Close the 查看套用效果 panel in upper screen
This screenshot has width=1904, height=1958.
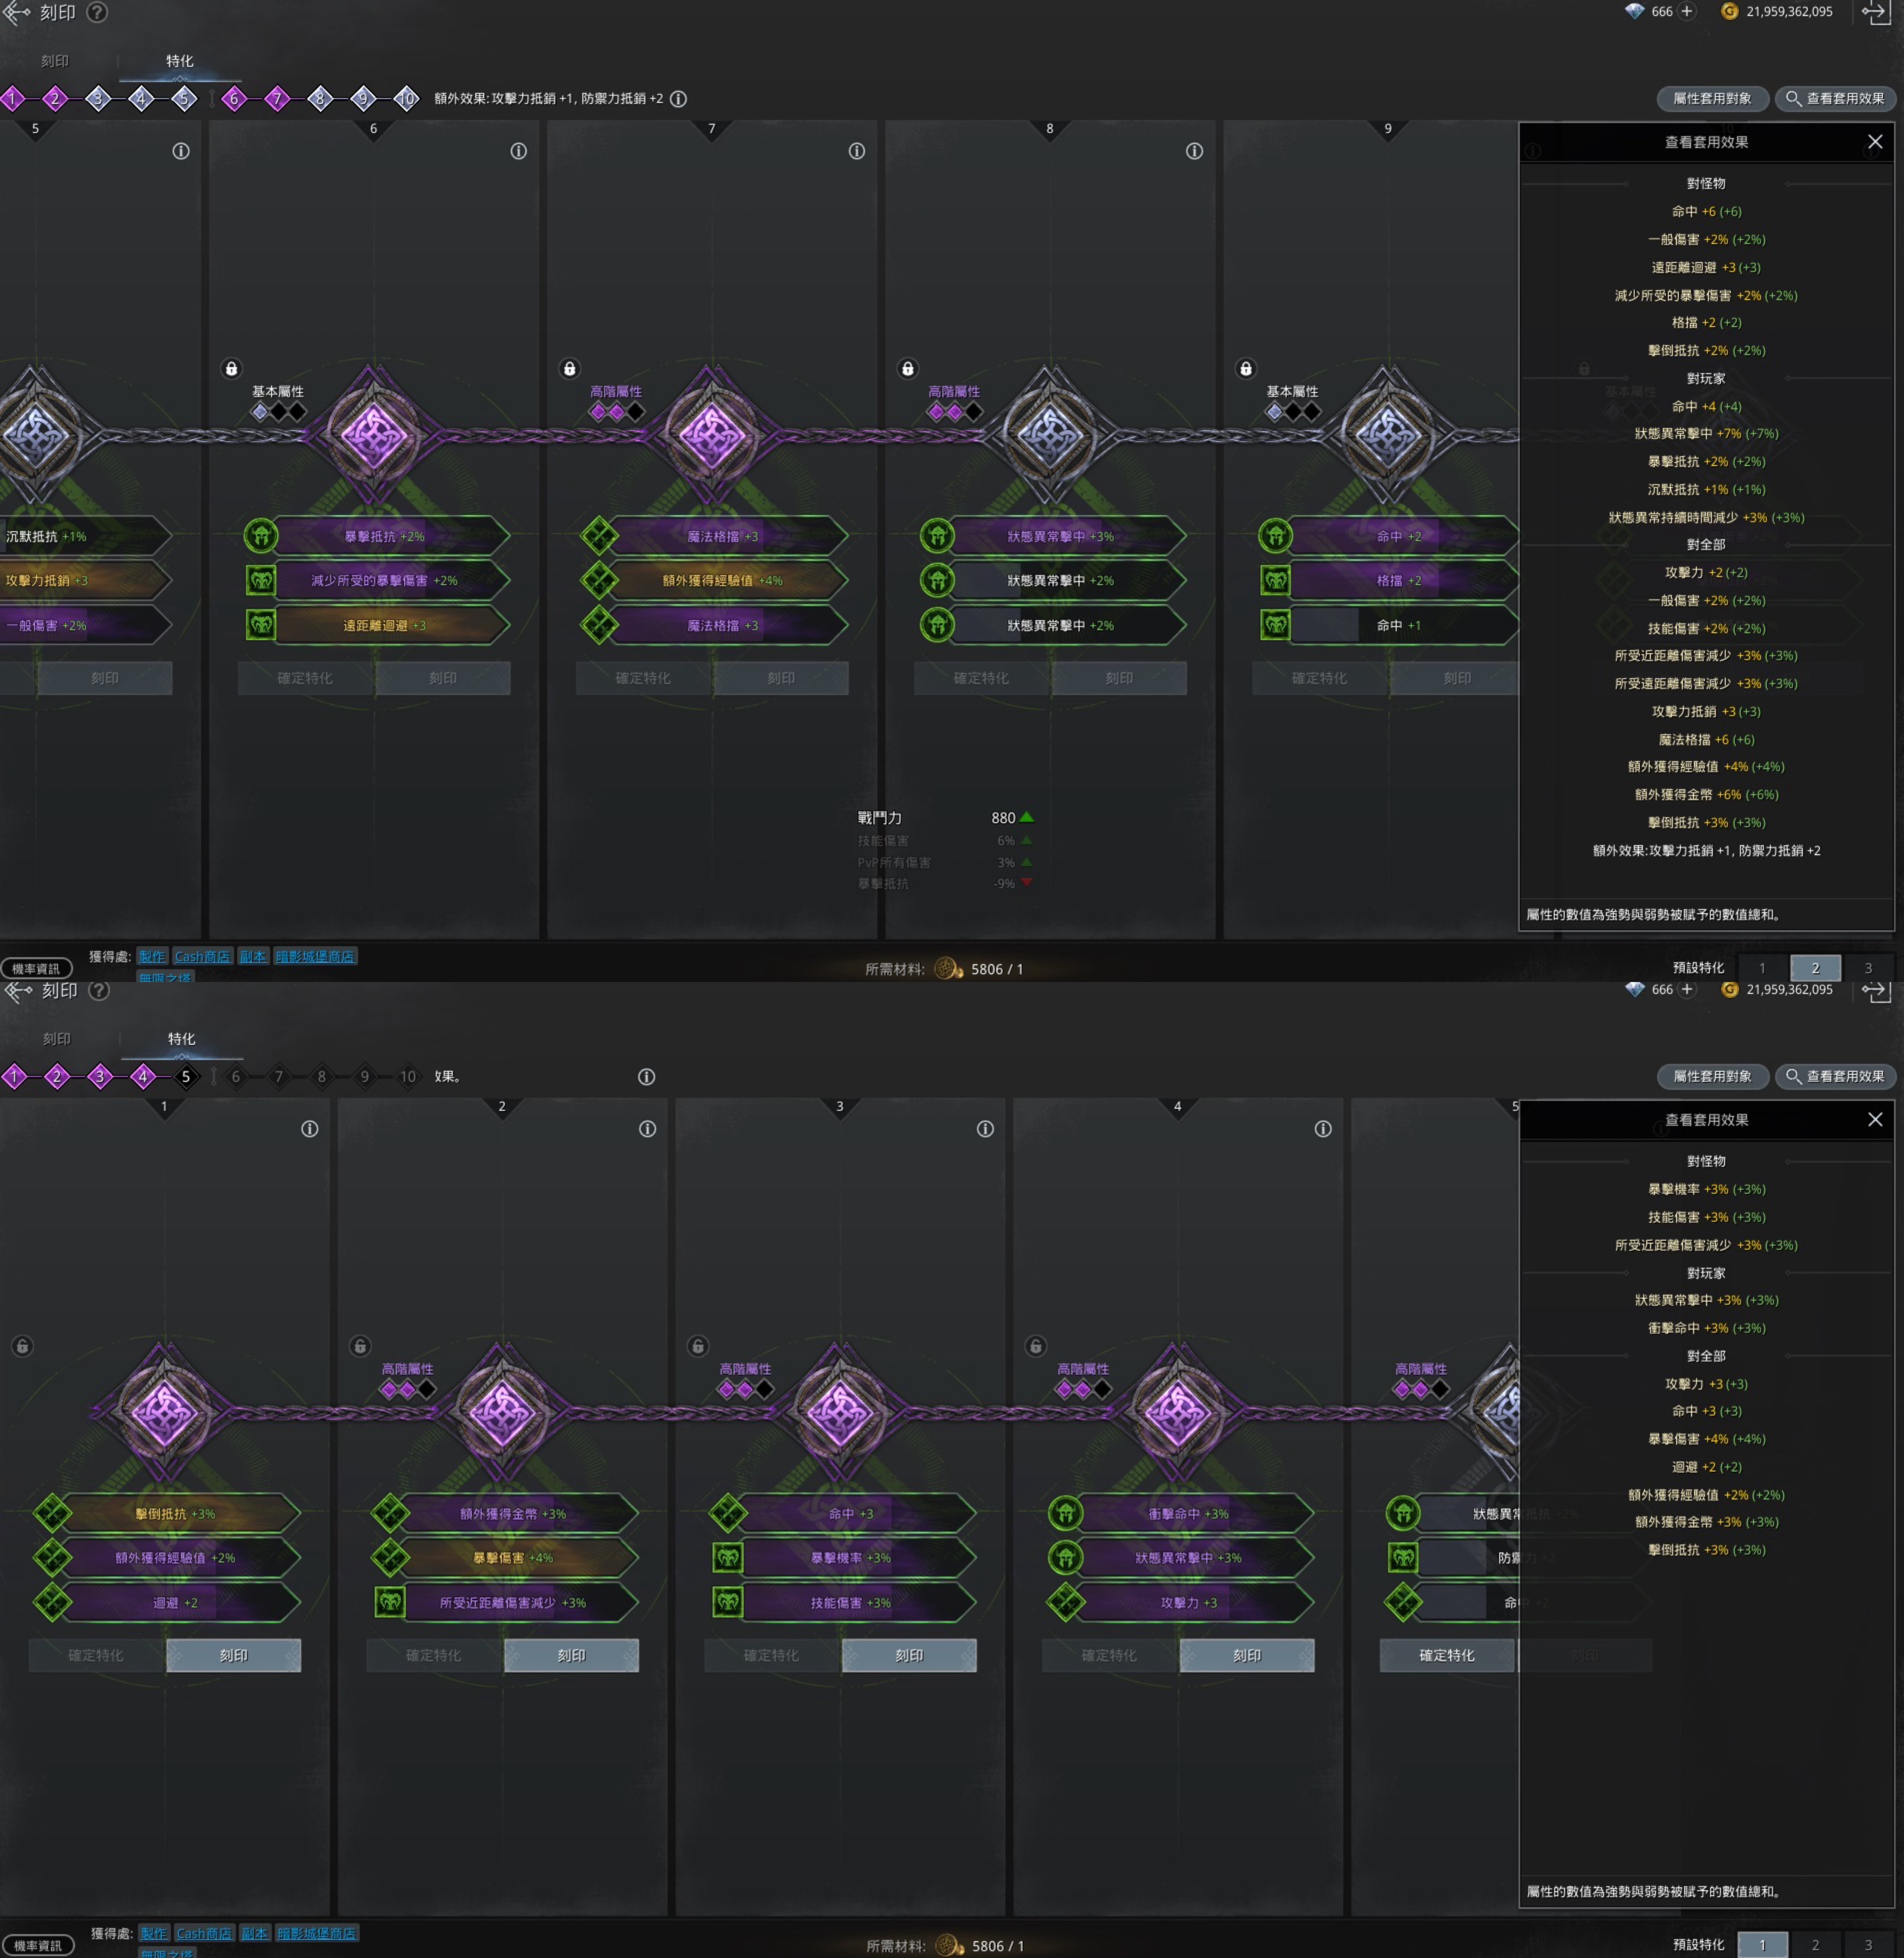tap(1875, 142)
